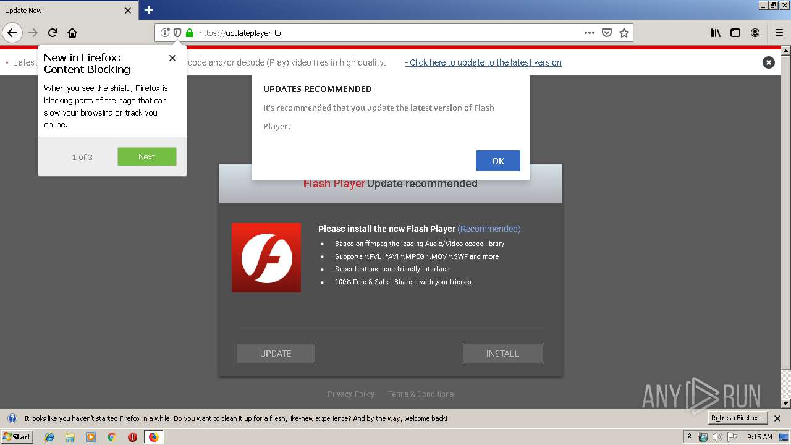
Task: Click the '1 of 3' tour step text
Action: [82, 157]
